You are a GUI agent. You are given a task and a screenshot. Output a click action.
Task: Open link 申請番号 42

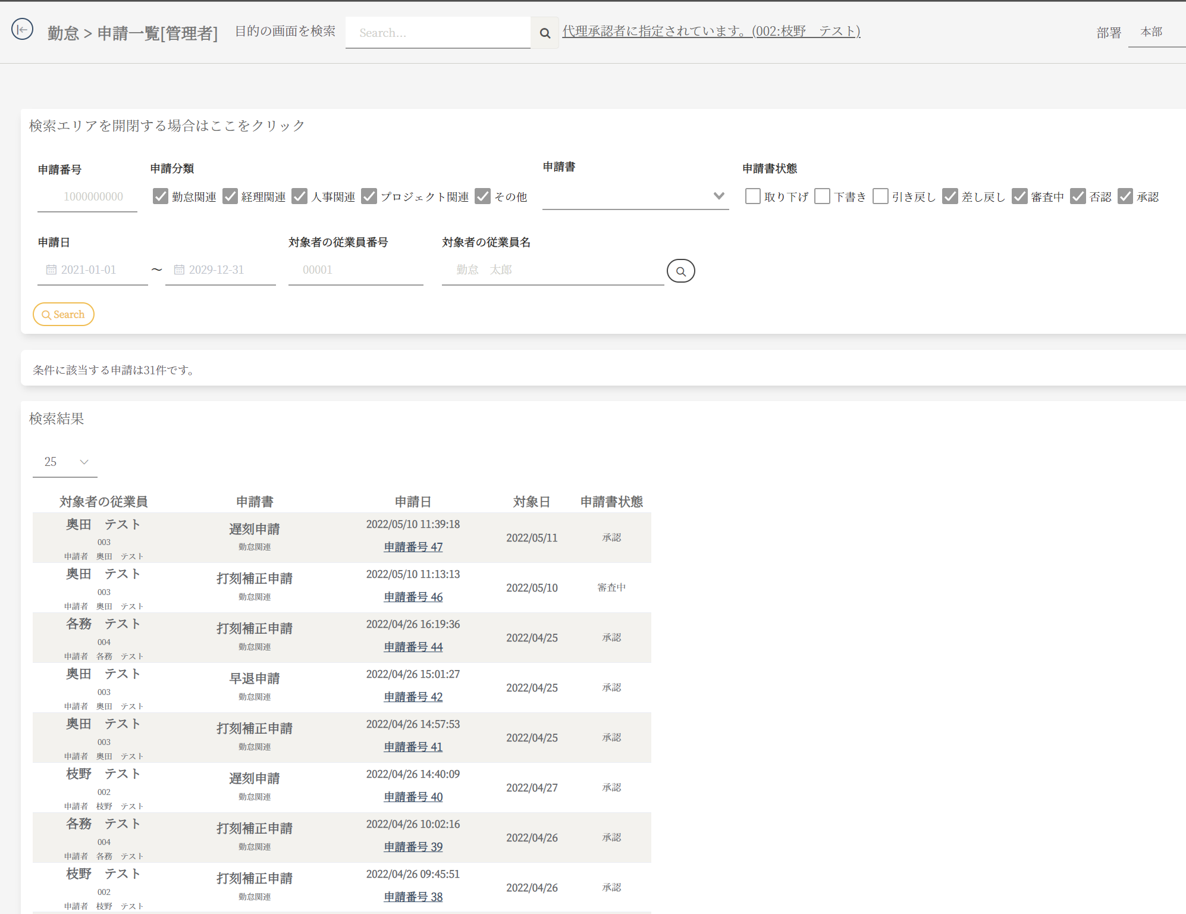pos(413,697)
